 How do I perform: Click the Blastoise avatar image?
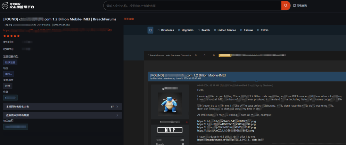pyautogui.click(x=170, y=104)
